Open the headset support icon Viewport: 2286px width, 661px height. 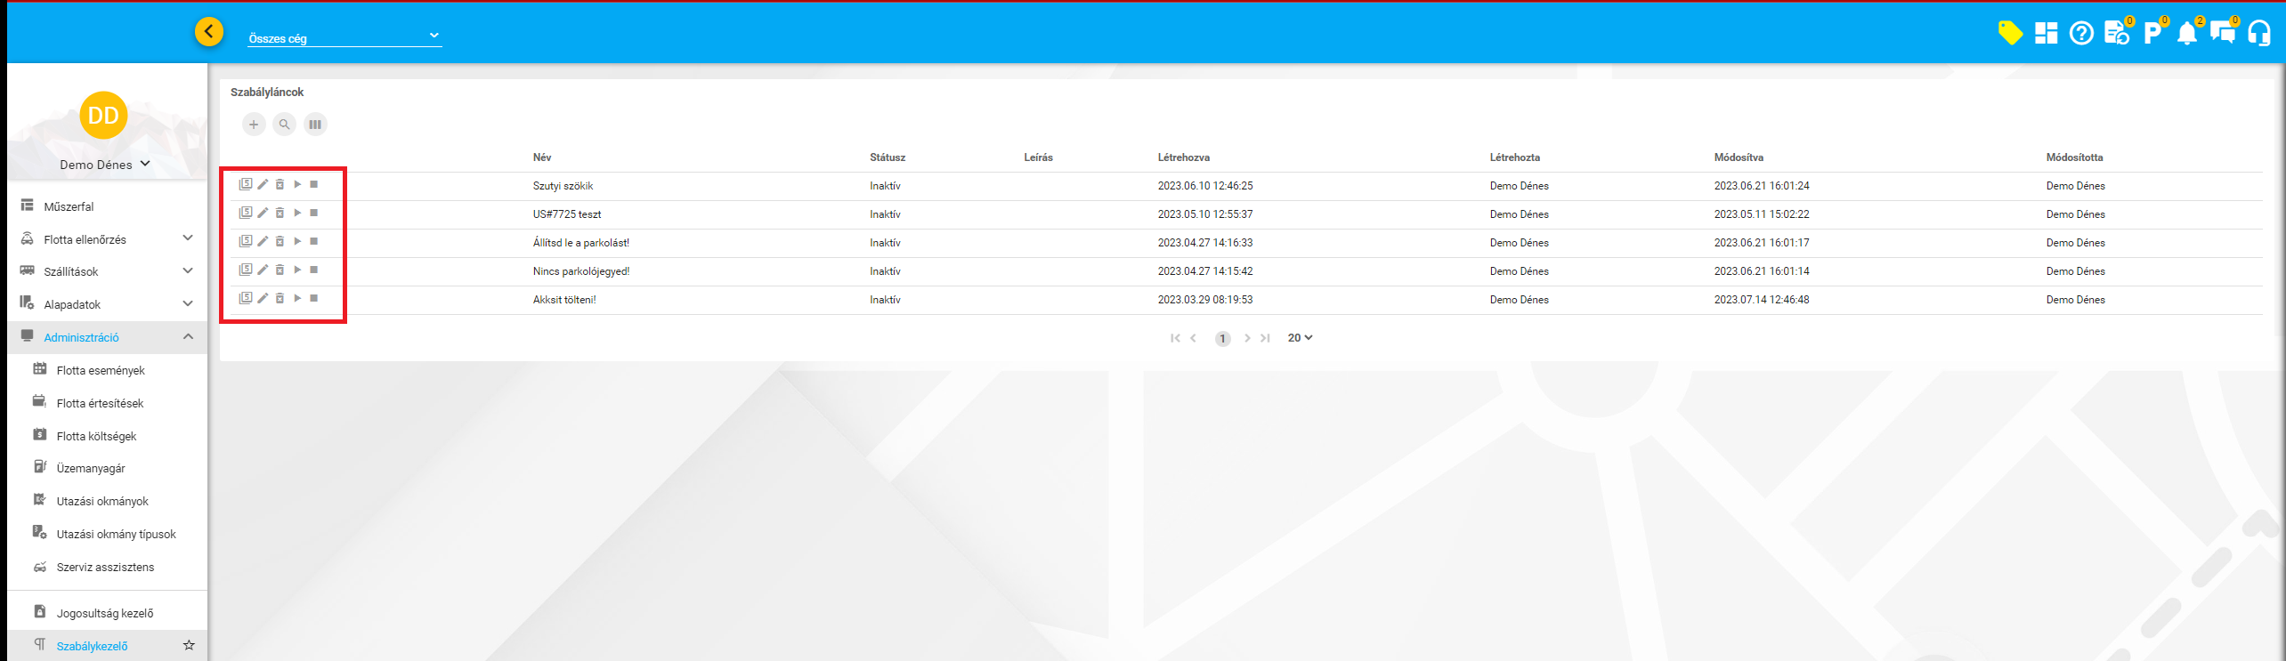(x=2259, y=34)
